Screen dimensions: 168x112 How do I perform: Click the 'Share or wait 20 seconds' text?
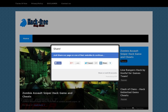point(108,73)
